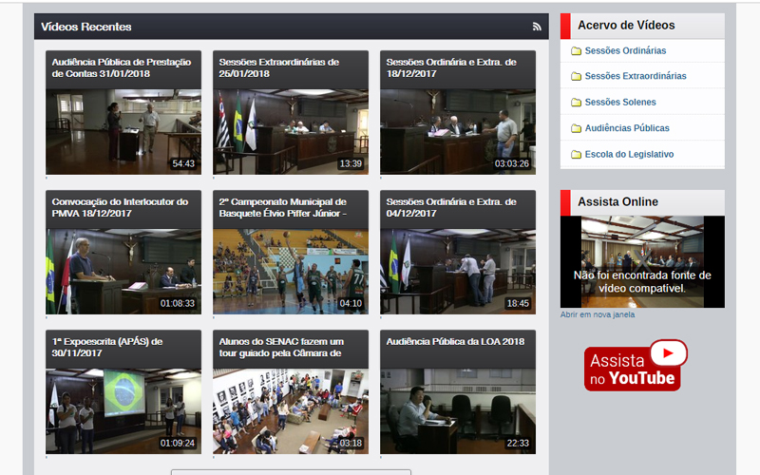This screenshot has width=760, height=475.
Task: Click folder icon beside Sessões Solenes
Action: click(x=576, y=103)
